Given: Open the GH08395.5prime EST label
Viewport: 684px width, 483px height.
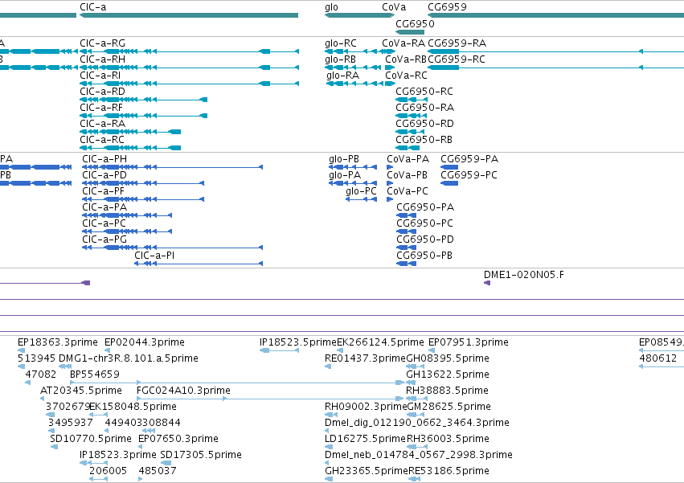Looking at the screenshot, I should click(448, 358).
